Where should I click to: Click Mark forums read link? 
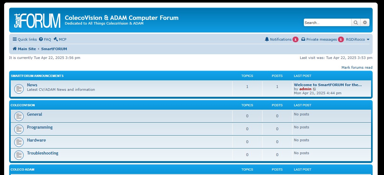click(x=357, y=67)
